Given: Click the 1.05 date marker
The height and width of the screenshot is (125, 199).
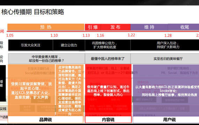Looking at the screenshot, I should tap(10, 35).
